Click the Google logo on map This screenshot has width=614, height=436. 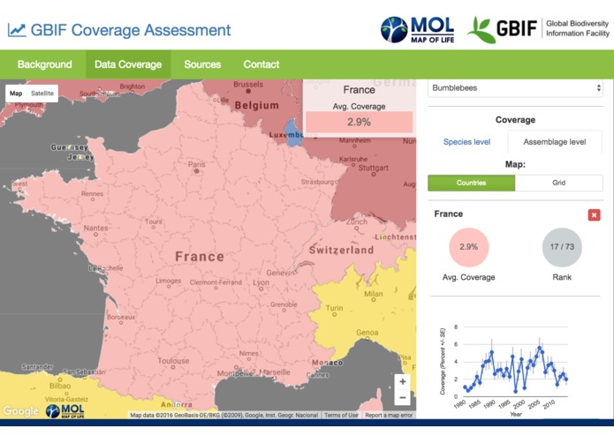(x=20, y=411)
